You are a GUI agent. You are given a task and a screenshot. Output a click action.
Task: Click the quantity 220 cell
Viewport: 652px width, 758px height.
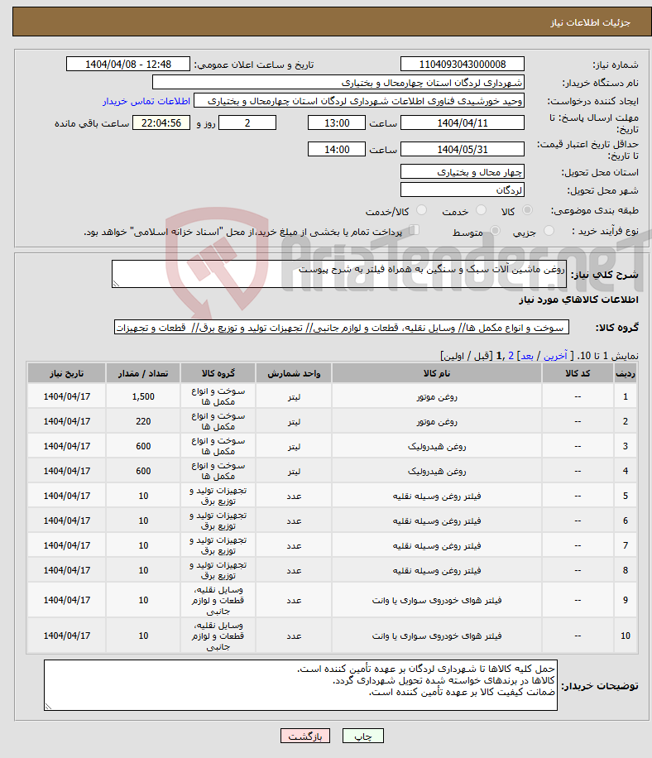(x=143, y=421)
